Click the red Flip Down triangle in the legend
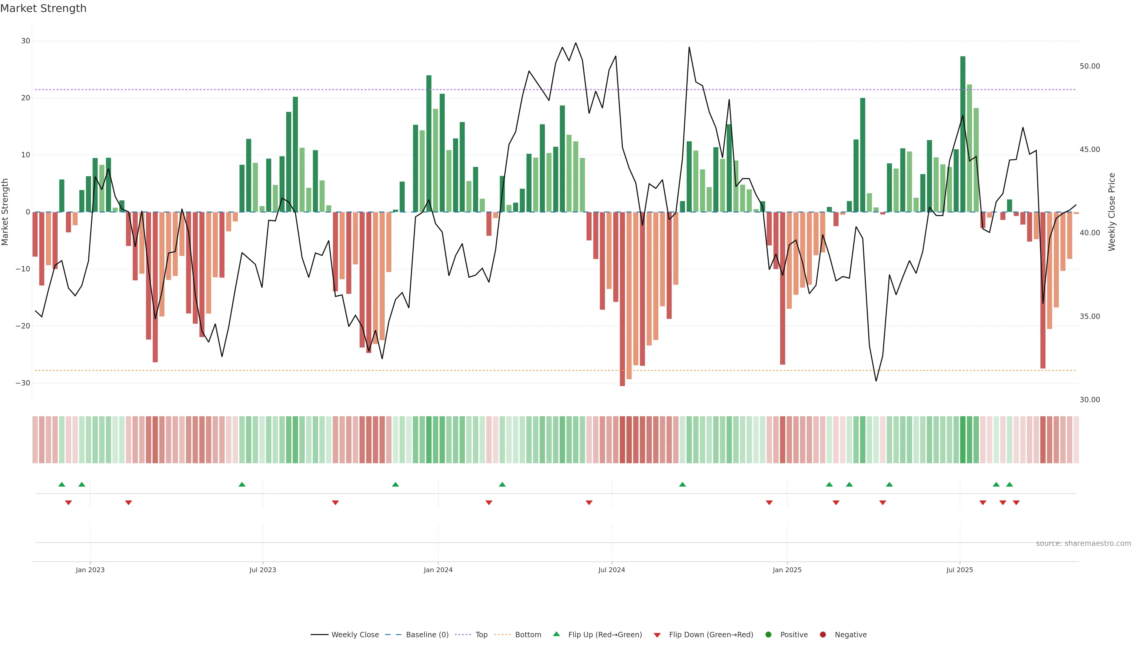The image size is (1146, 645). click(x=657, y=635)
